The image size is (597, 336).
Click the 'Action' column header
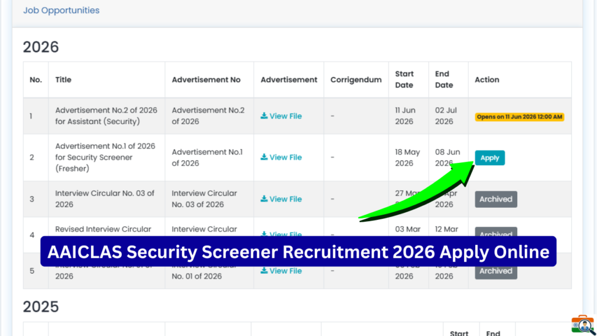tap(487, 79)
